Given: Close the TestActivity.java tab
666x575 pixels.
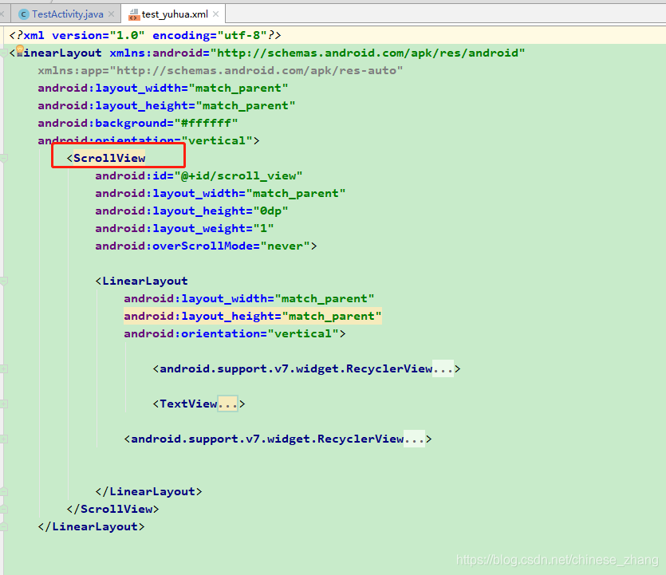Looking at the screenshot, I should (112, 14).
